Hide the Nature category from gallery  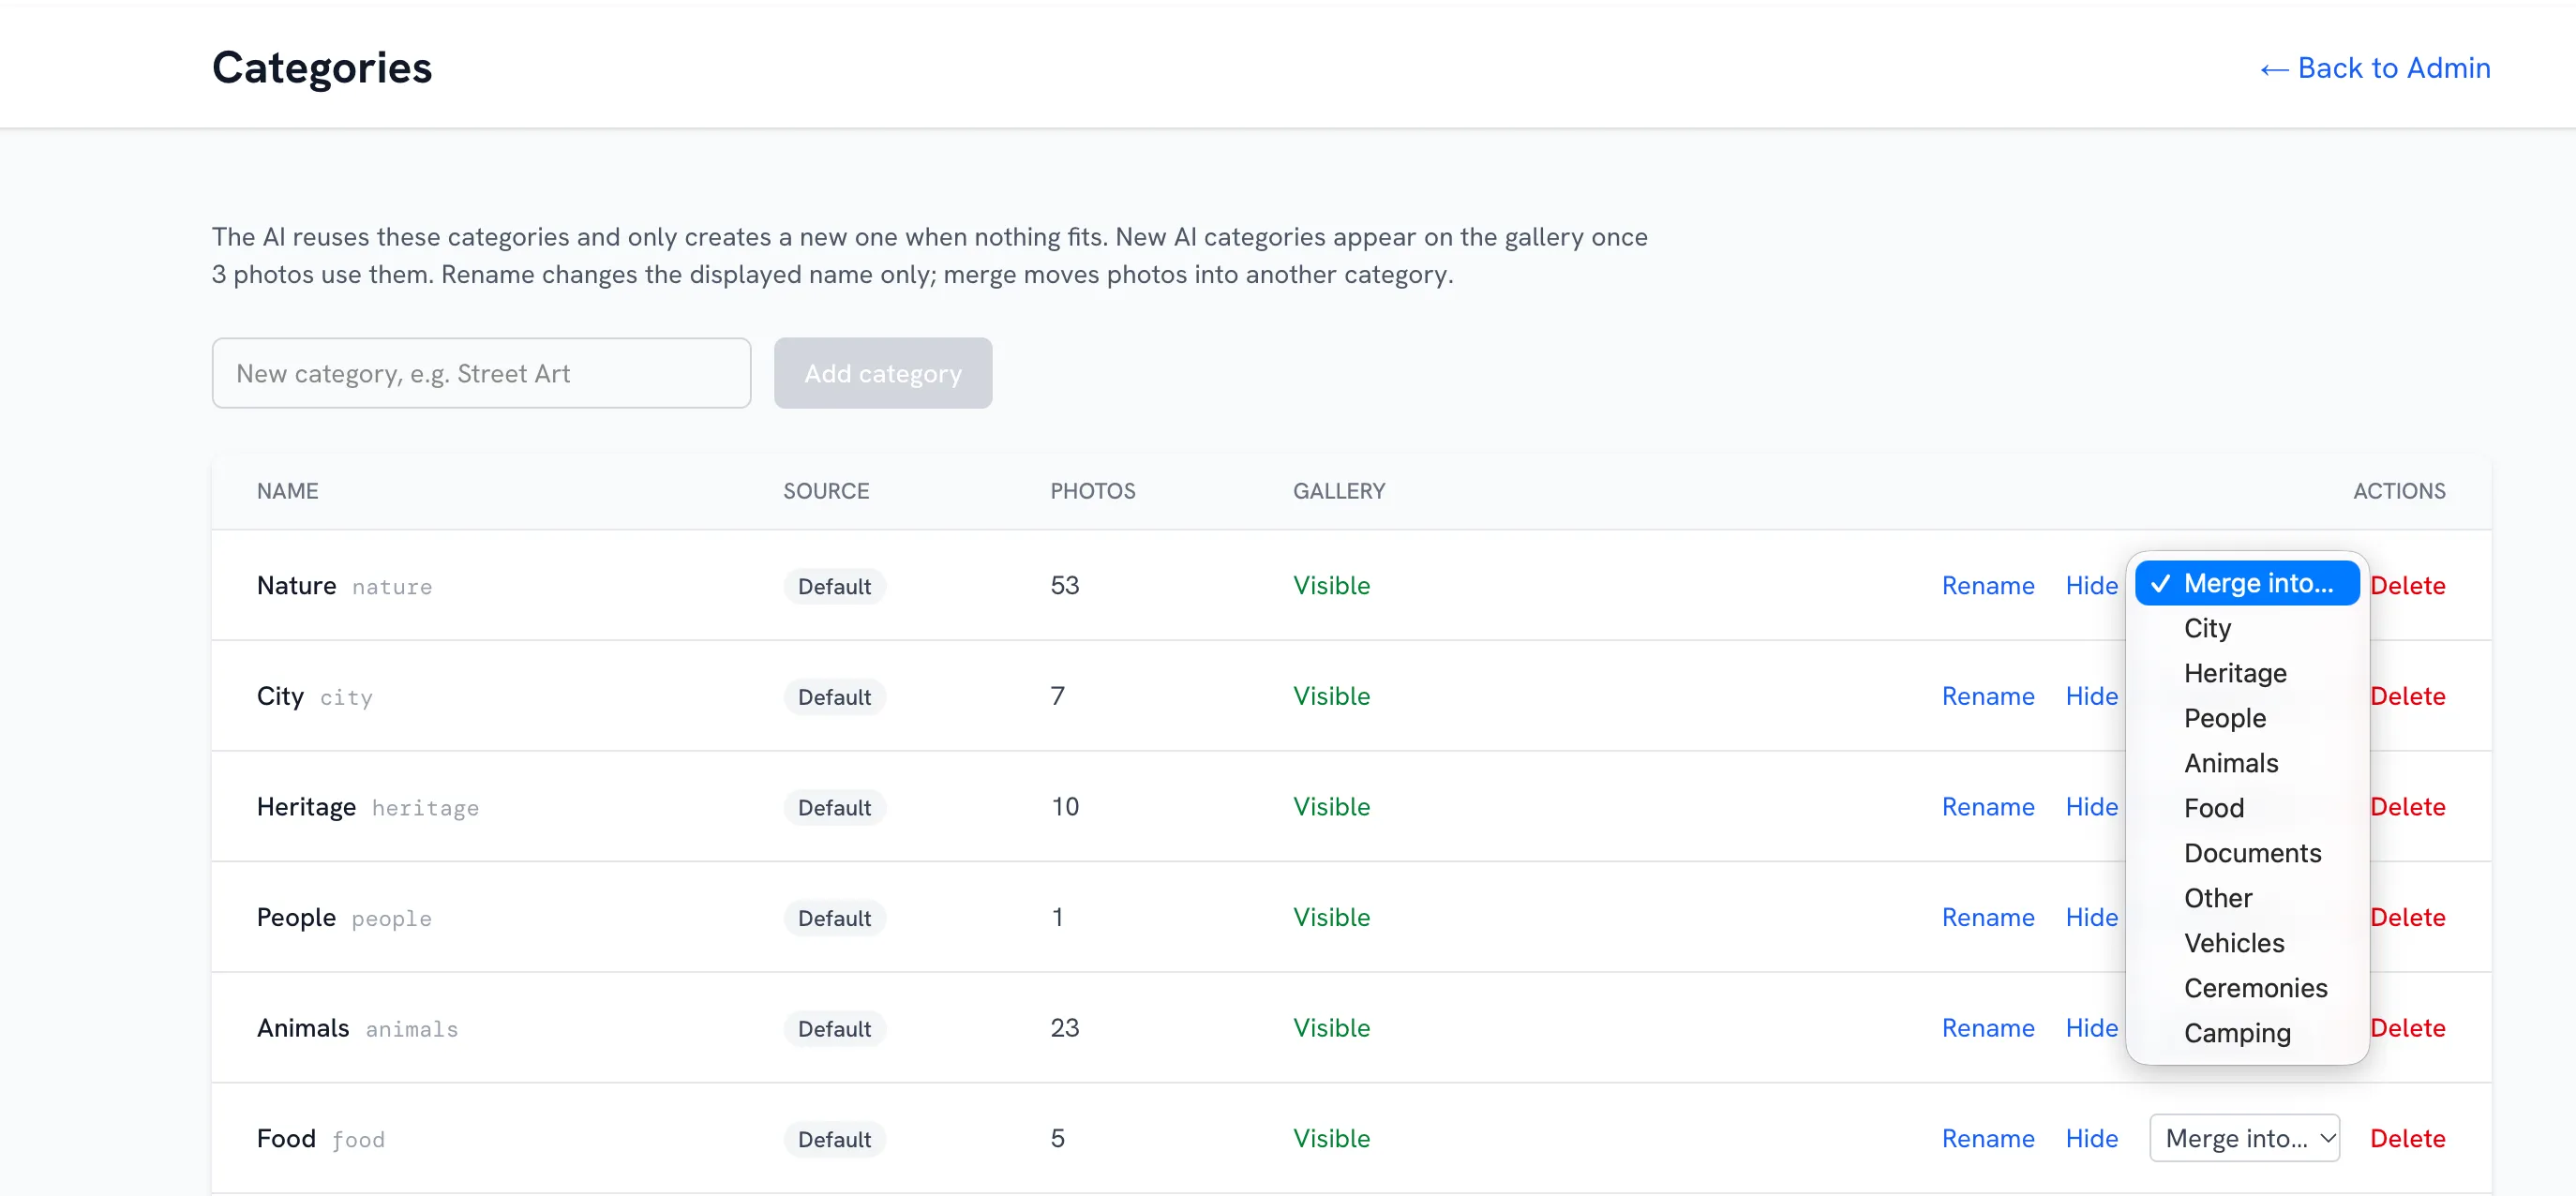pyautogui.click(x=2092, y=585)
